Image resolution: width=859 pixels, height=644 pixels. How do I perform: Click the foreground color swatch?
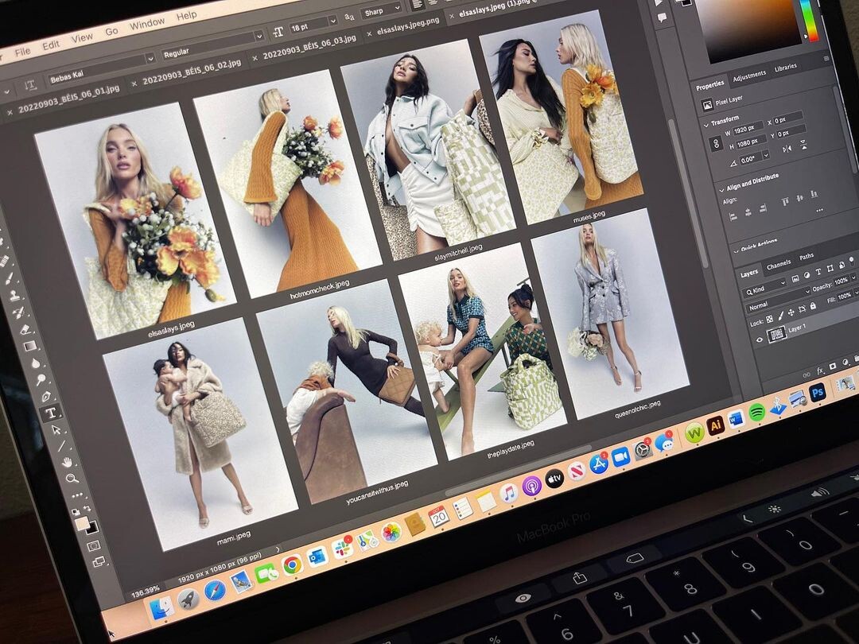81,522
